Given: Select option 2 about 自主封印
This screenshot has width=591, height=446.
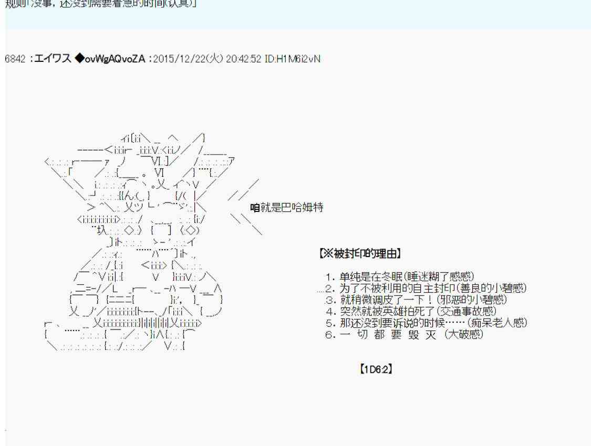Looking at the screenshot, I should 426,288.
